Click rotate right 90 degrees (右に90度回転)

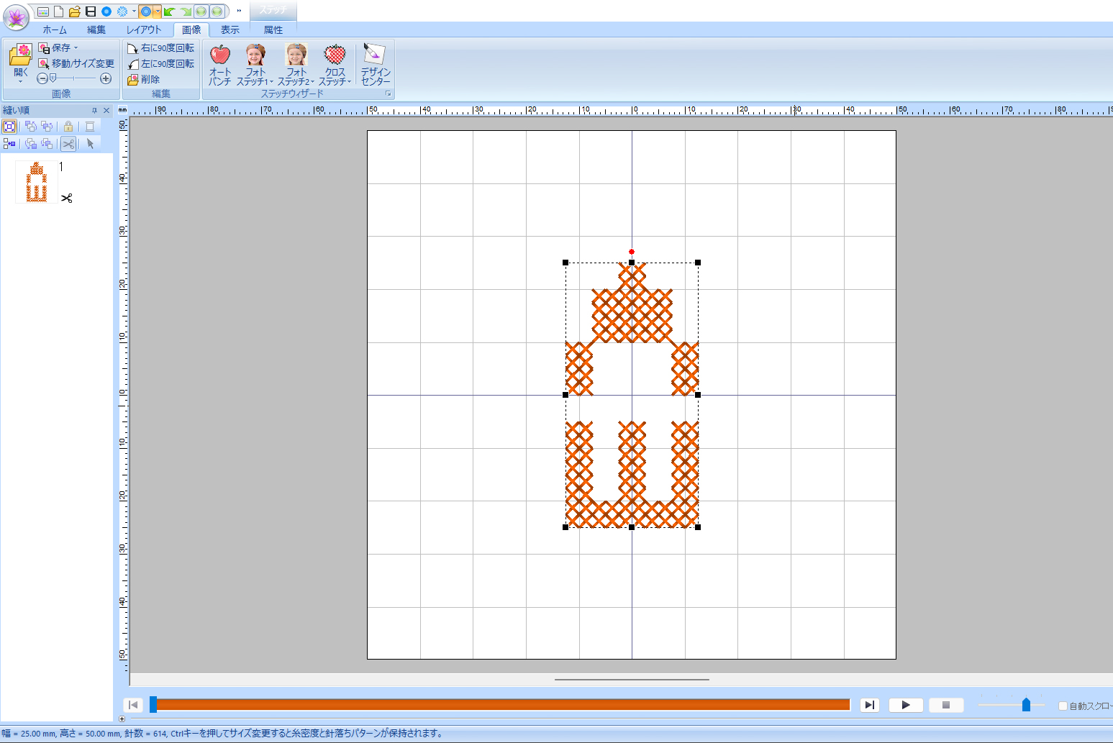click(160, 48)
